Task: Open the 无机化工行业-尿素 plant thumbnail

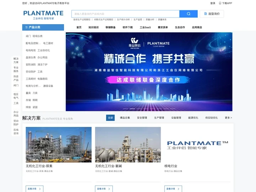Action: (59, 145)
